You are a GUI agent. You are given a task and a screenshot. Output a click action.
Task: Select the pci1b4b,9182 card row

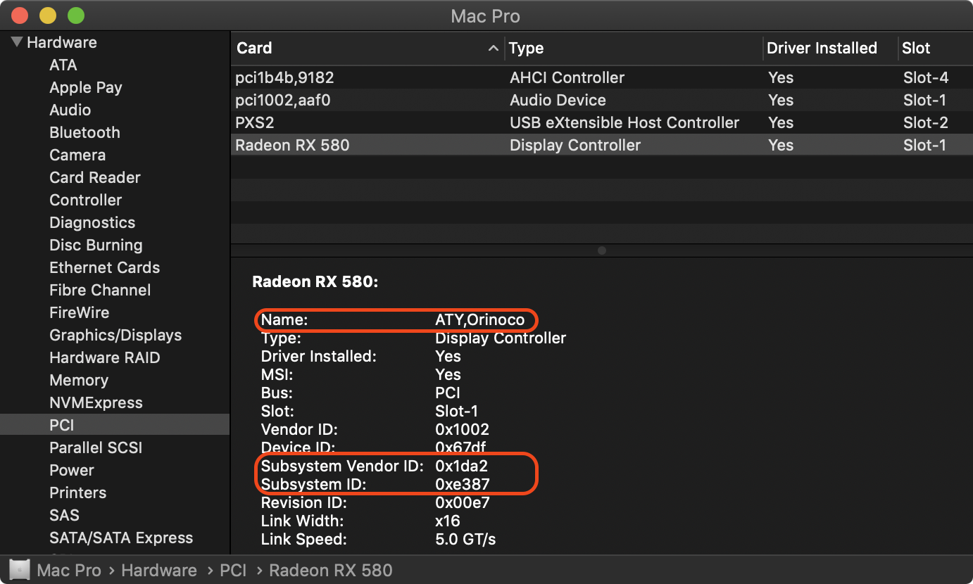point(602,77)
